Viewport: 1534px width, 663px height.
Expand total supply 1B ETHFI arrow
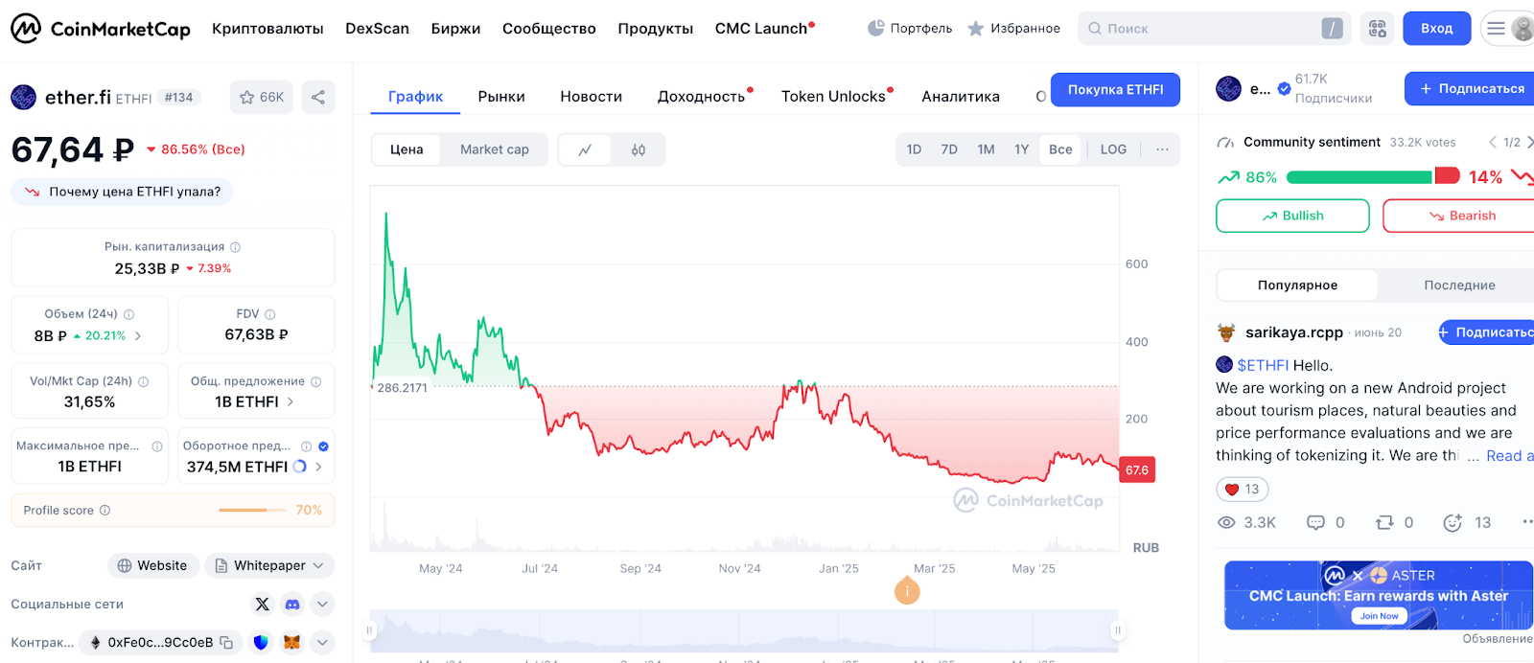click(291, 402)
